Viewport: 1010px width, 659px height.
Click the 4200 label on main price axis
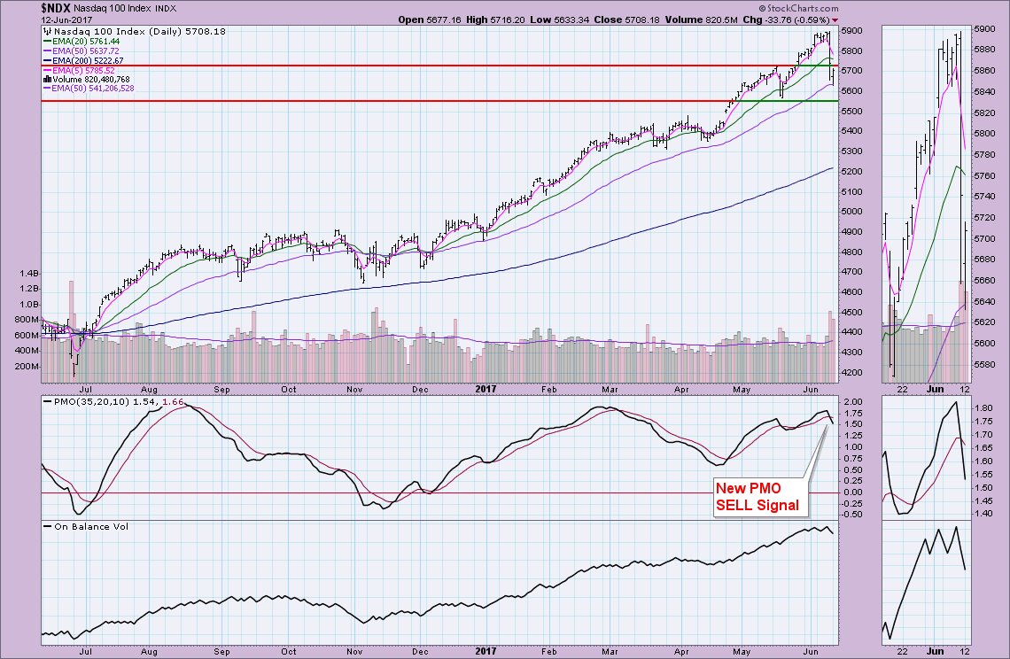point(851,373)
